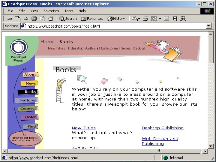The height and width of the screenshot is (162, 216).
Task: Click the Peachpit Press logo
Action: [x=19, y=51]
